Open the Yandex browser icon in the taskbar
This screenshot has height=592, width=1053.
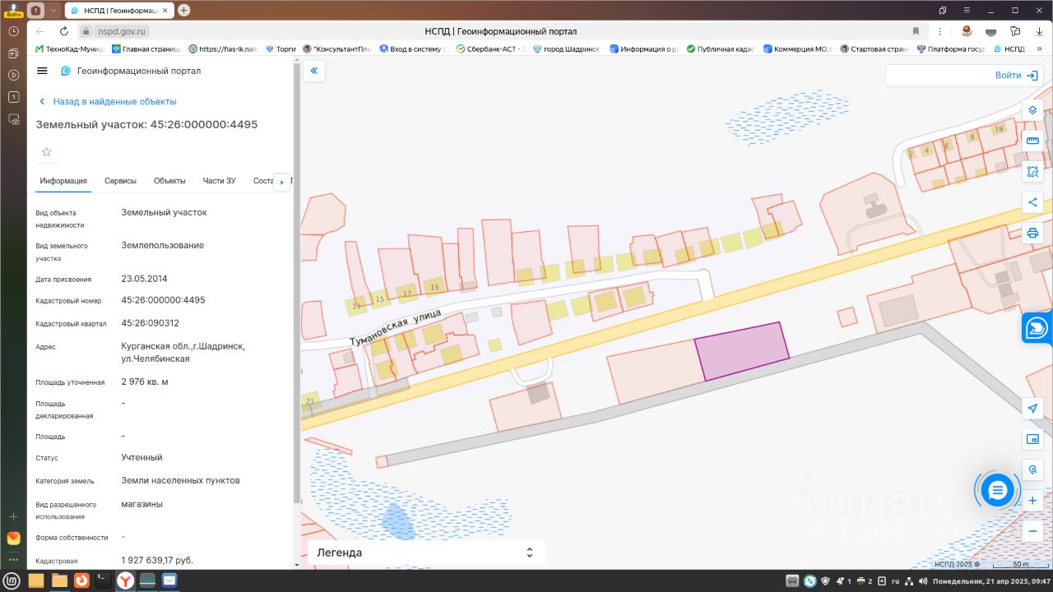pyautogui.click(x=125, y=580)
